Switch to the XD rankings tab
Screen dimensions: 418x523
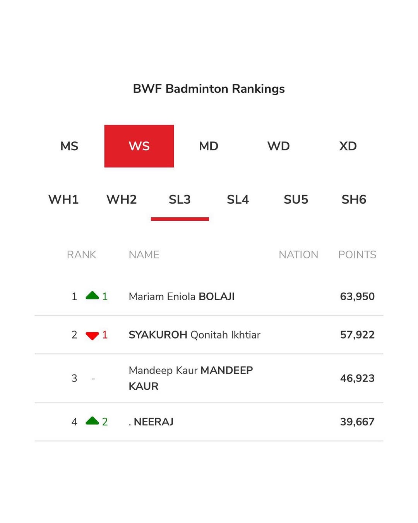coord(348,146)
